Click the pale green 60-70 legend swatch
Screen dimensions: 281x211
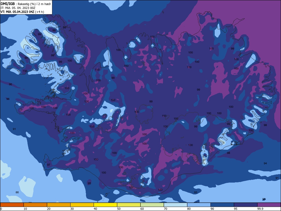coord(152,205)
